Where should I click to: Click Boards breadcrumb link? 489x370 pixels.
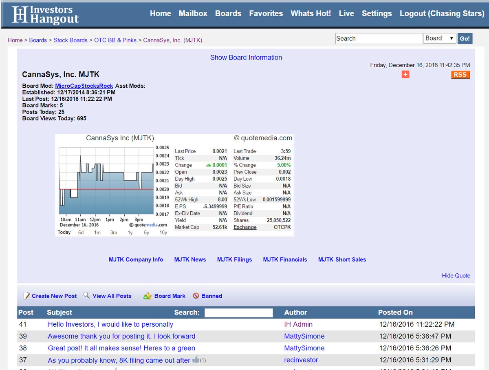click(38, 40)
